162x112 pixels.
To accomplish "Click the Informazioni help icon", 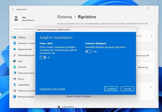I will [x=59, y=107].
